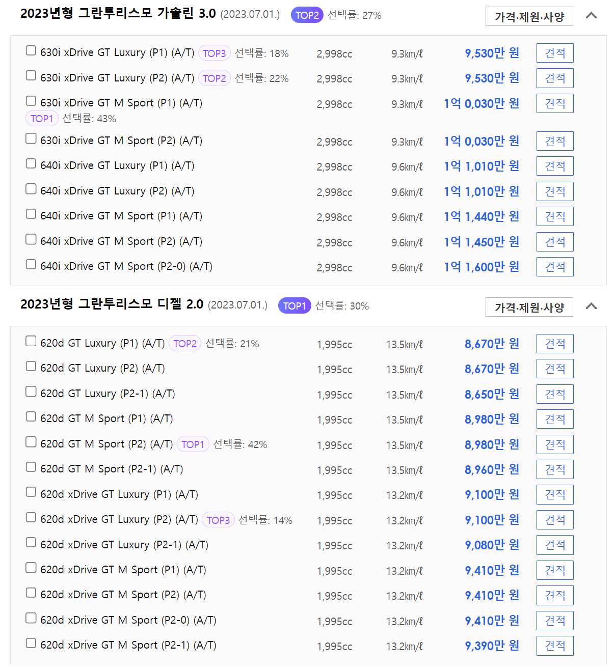The image size is (615, 671).
Task: Collapse the 가솔린 3.0 section chevron
Action: pyautogui.click(x=591, y=15)
